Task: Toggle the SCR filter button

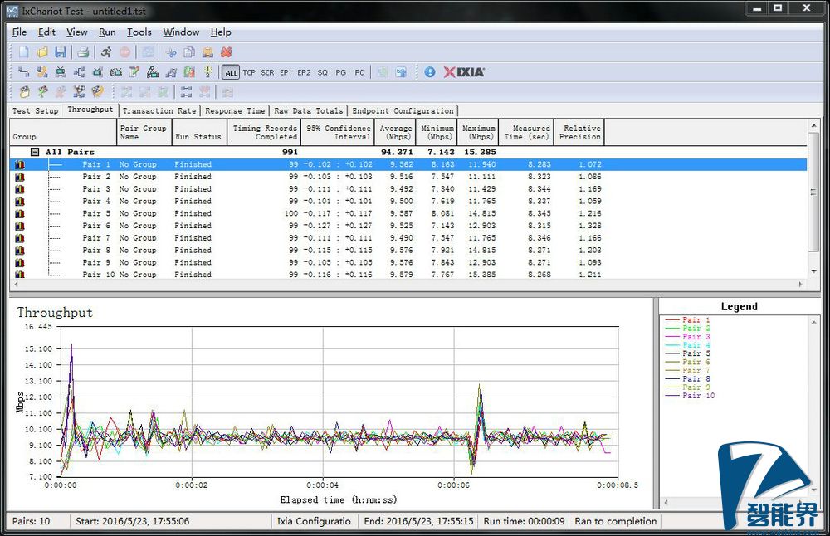Action: [x=267, y=72]
